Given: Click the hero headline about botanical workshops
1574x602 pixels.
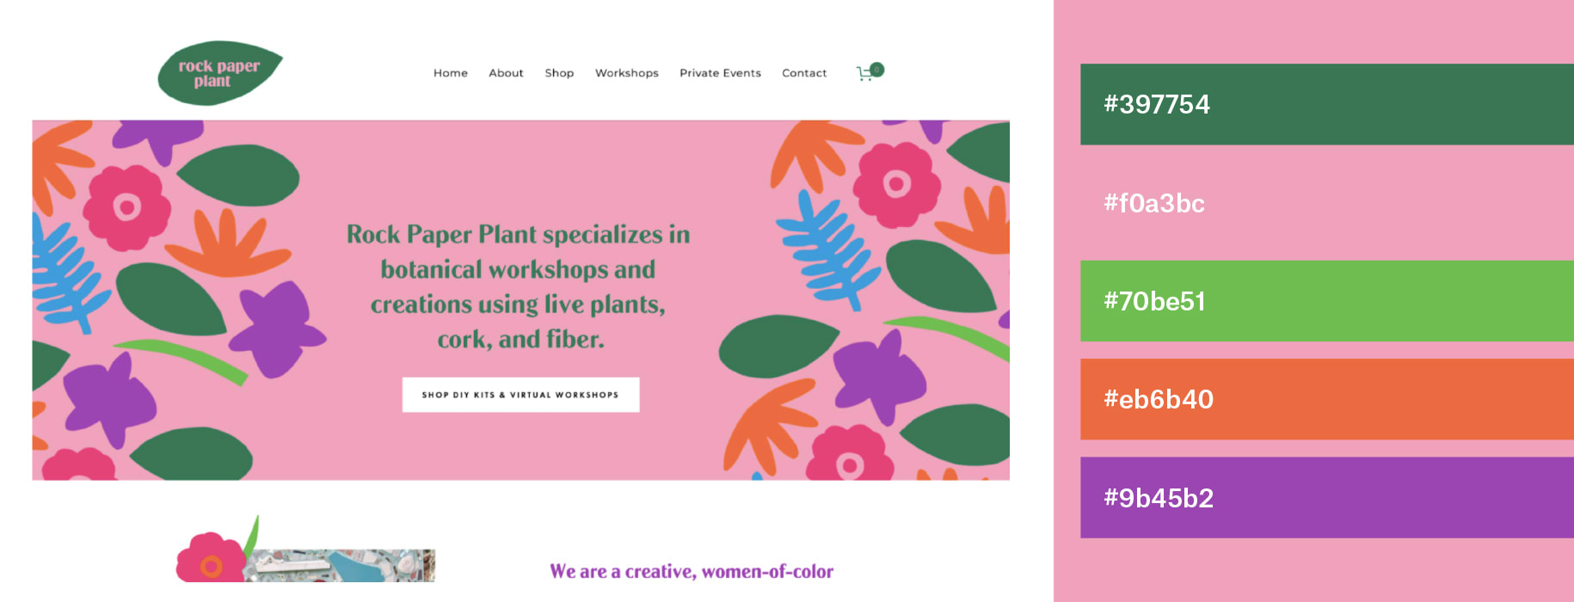Looking at the screenshot, I should [x=519, y=286].
